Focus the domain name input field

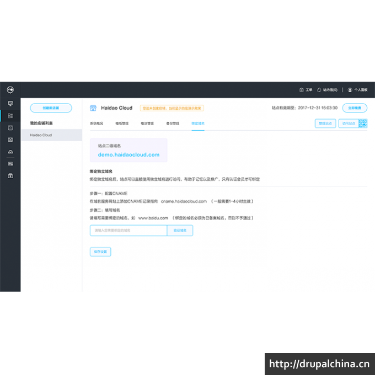pos(128,231)
